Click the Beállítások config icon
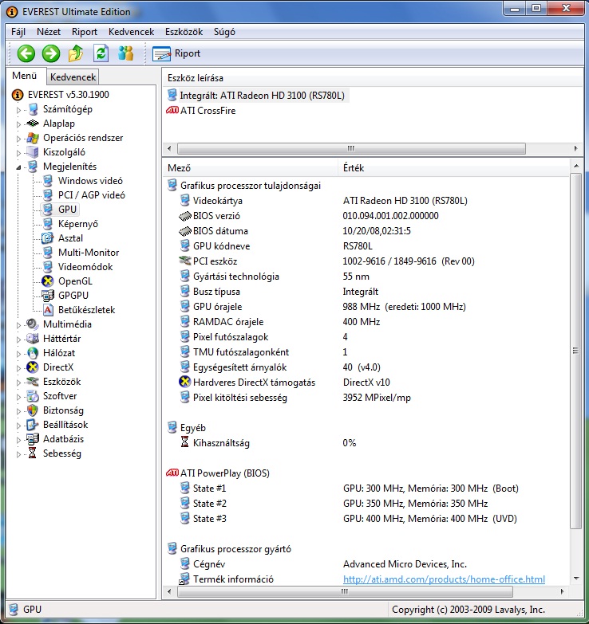This screenshot has width=589, height=624. pyautogui.click(x=33, y=425)
